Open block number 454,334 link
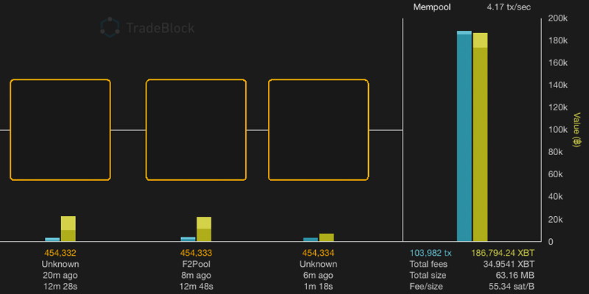The image size is (589, 294). pyautogui.click(x=318, y=253)
